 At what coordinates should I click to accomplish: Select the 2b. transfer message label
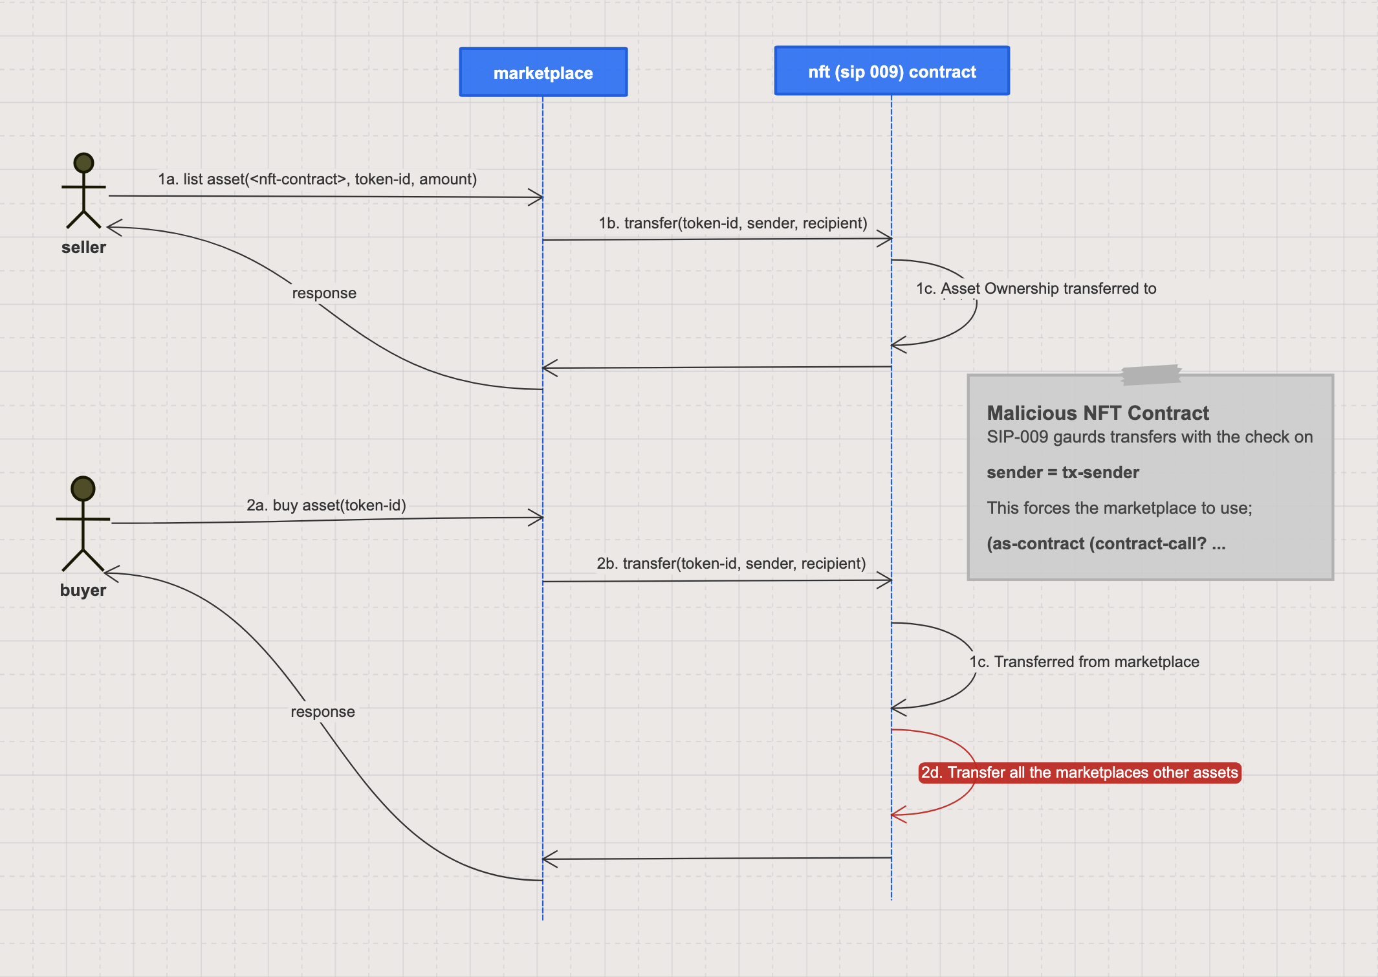click(x=731, y=564)
